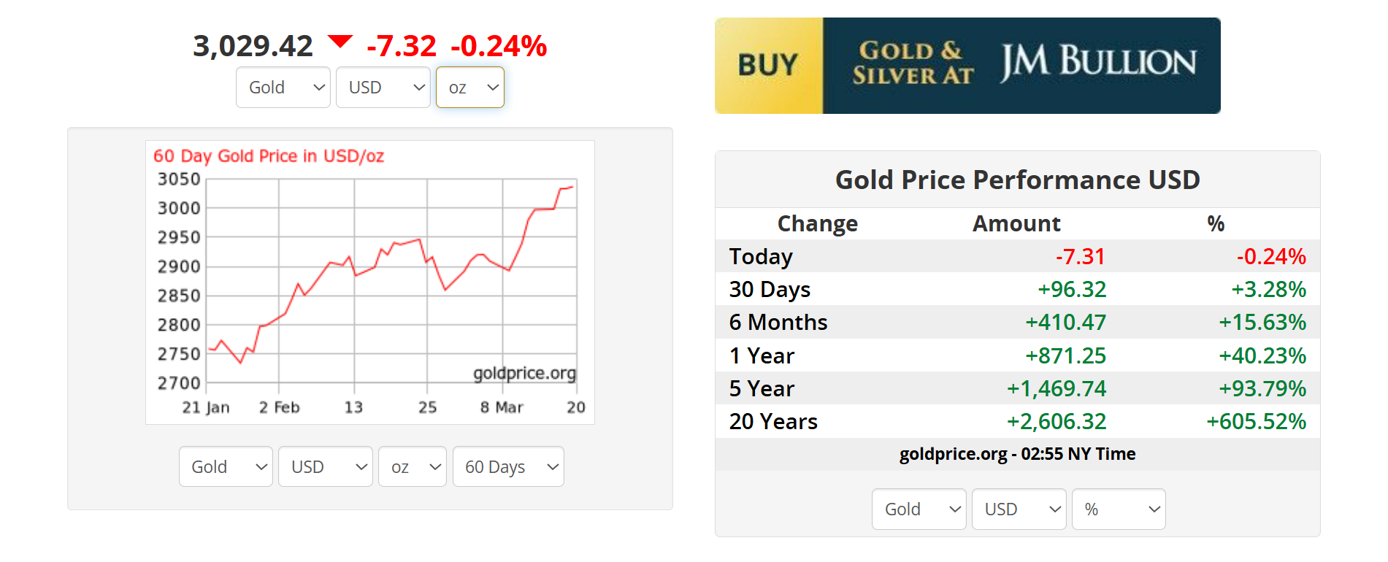Open the top USD currency dropdown
Screen dimensions: 1388x562
coord(383,88)
